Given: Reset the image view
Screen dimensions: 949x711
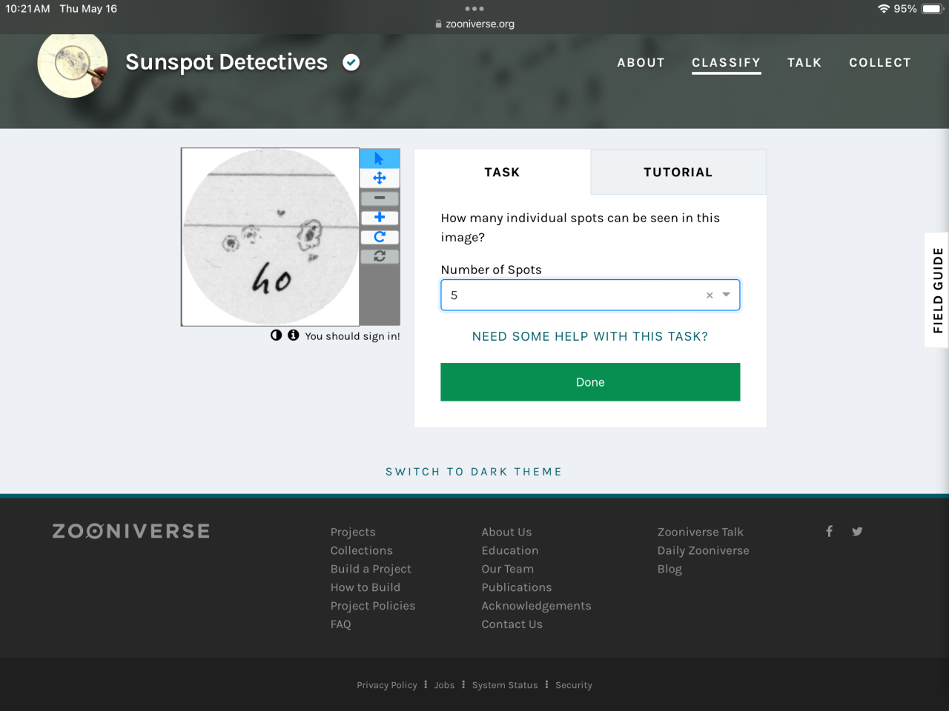Looking at the screenshot, I should pos(380,256).
